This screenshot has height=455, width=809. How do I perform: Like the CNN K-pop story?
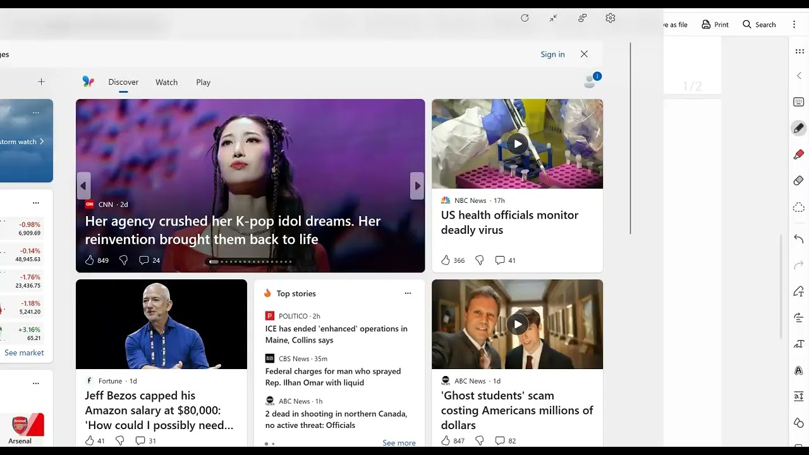click(89, 260)
